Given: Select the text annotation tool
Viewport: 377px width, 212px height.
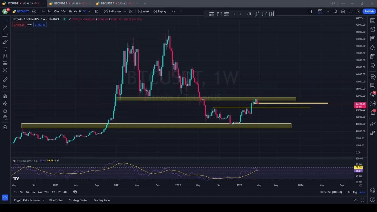Looking at the screenshot, I should (5, 49).
